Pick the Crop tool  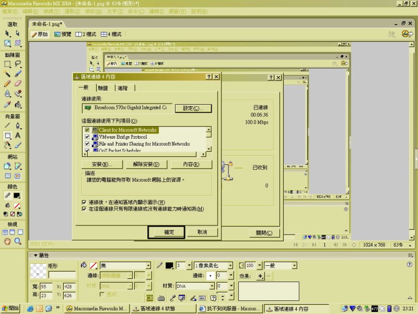pyautogui.click(x=18, y=43)
